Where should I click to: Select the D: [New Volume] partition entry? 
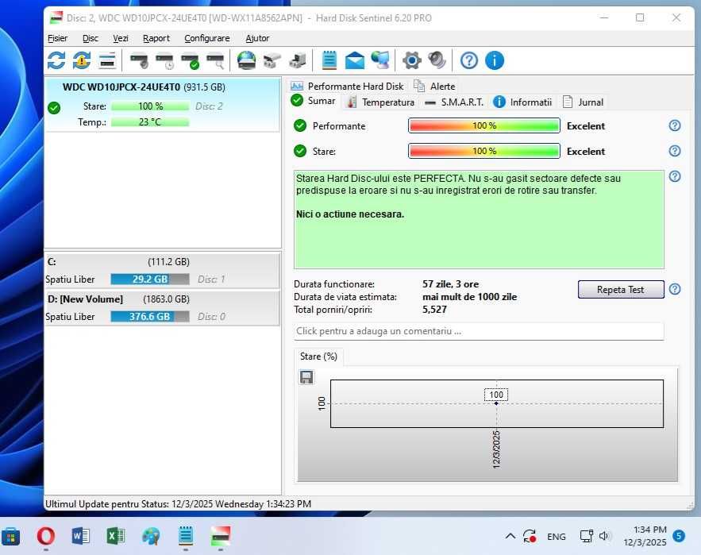162,308
